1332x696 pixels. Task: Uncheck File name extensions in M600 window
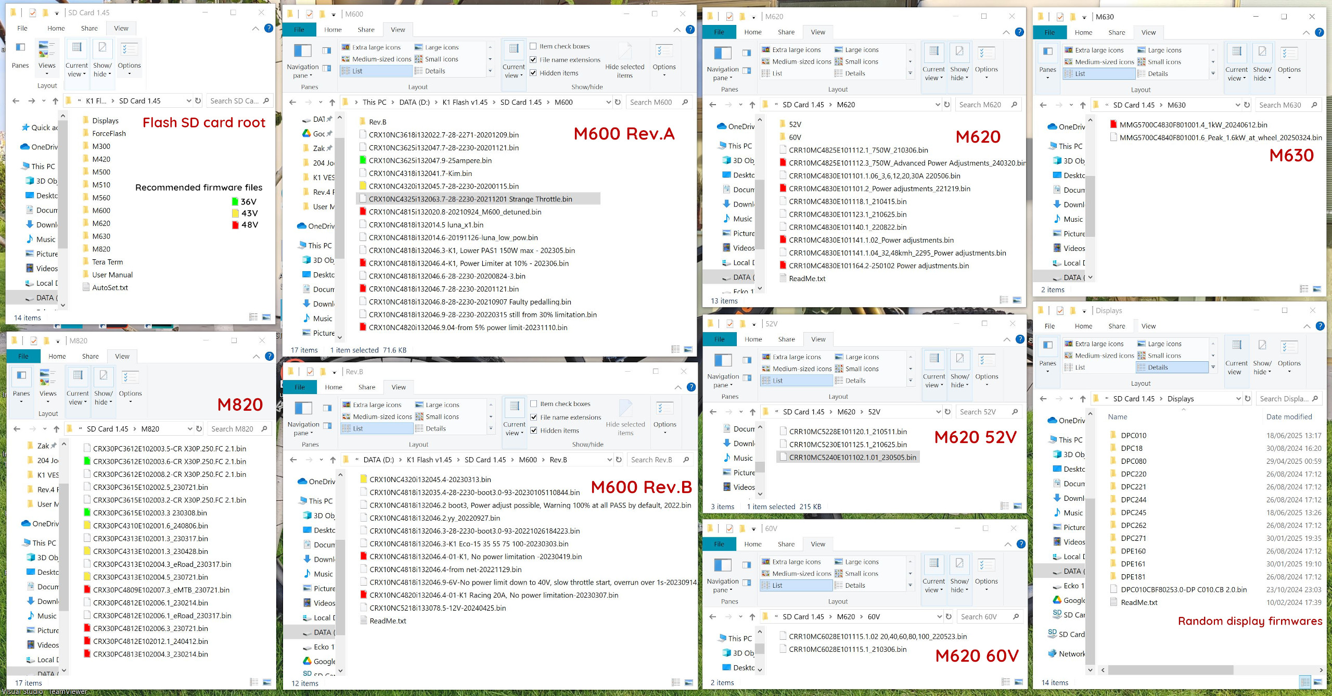(533, 60)
